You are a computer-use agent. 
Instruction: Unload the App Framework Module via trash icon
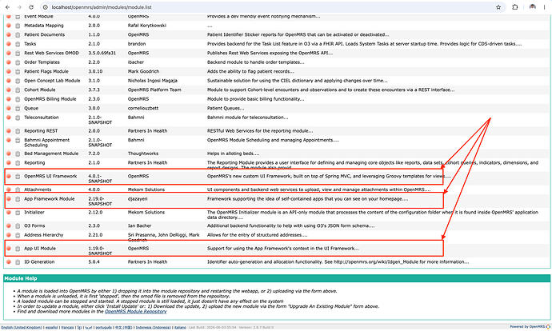click(x=18, y=199)
